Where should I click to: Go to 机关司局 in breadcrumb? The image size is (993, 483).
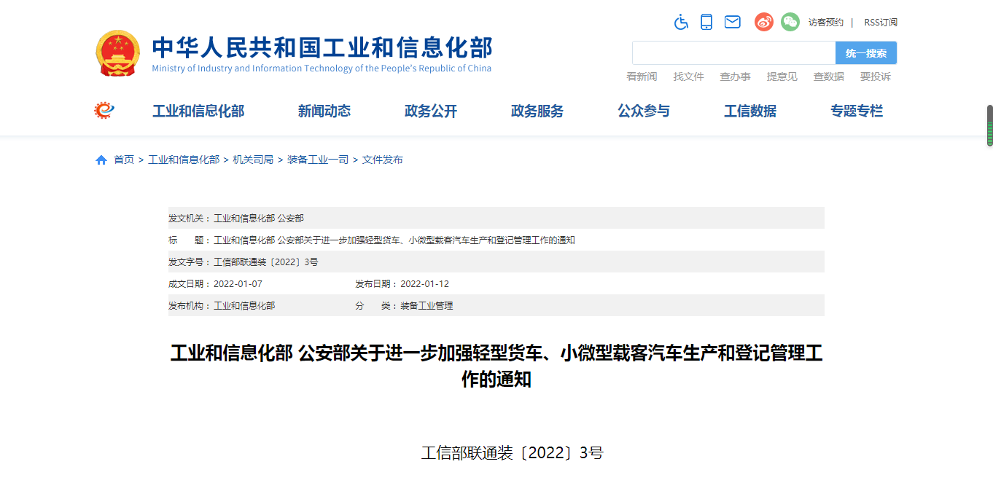pos(253,160)
